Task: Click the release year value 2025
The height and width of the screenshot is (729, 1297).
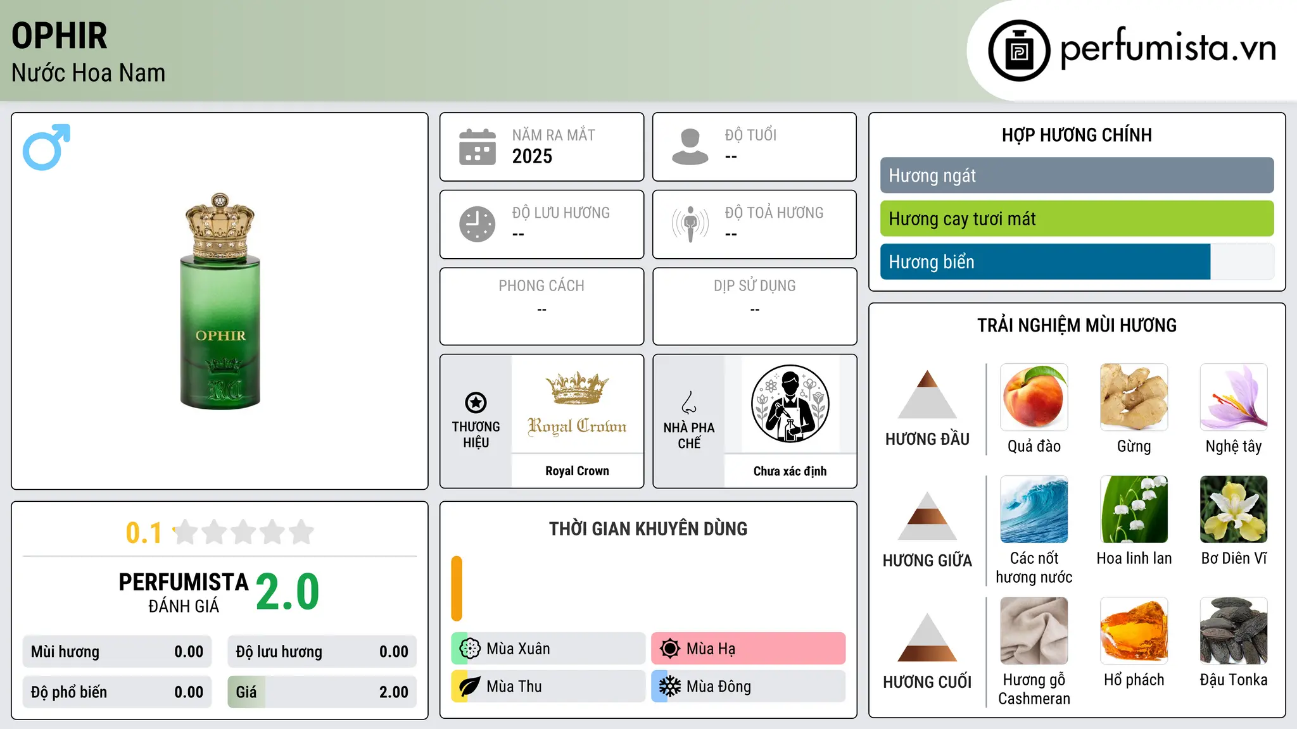Action: click(532, 156)
